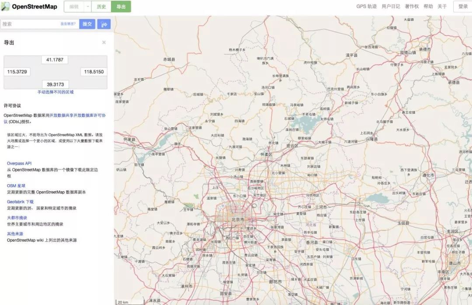Click the 玉田县 label on the map
Image resolution: width=472 pixels, height=305 pixels.
coord(403,223)
